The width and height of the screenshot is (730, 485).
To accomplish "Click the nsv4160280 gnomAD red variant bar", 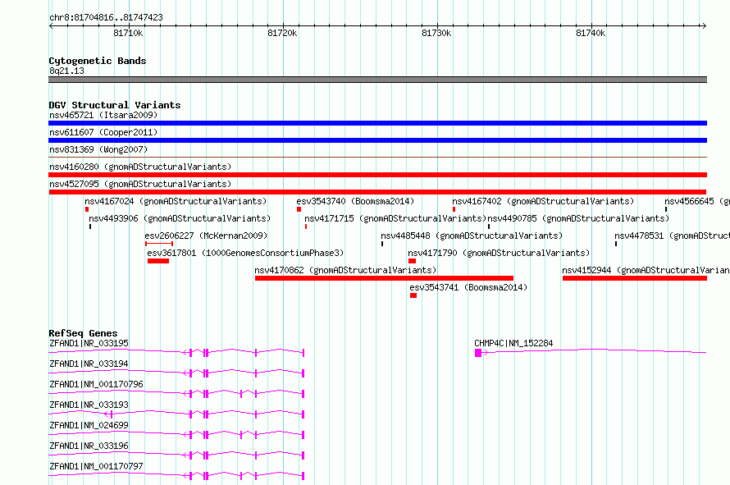I will click(377, 175).
